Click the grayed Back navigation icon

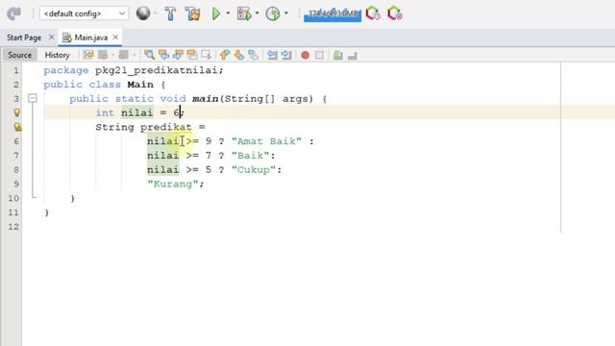[x=103, y=55]
